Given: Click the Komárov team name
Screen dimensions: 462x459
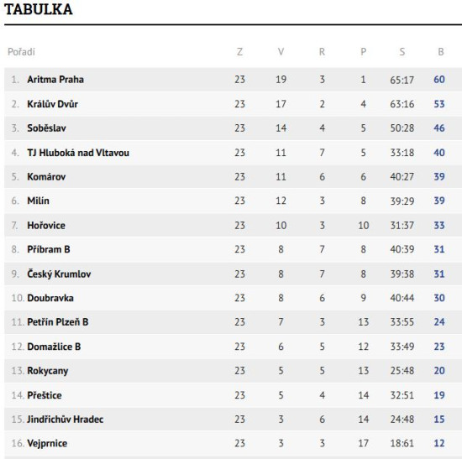Looking at the screenshot, I should point(46,177).
